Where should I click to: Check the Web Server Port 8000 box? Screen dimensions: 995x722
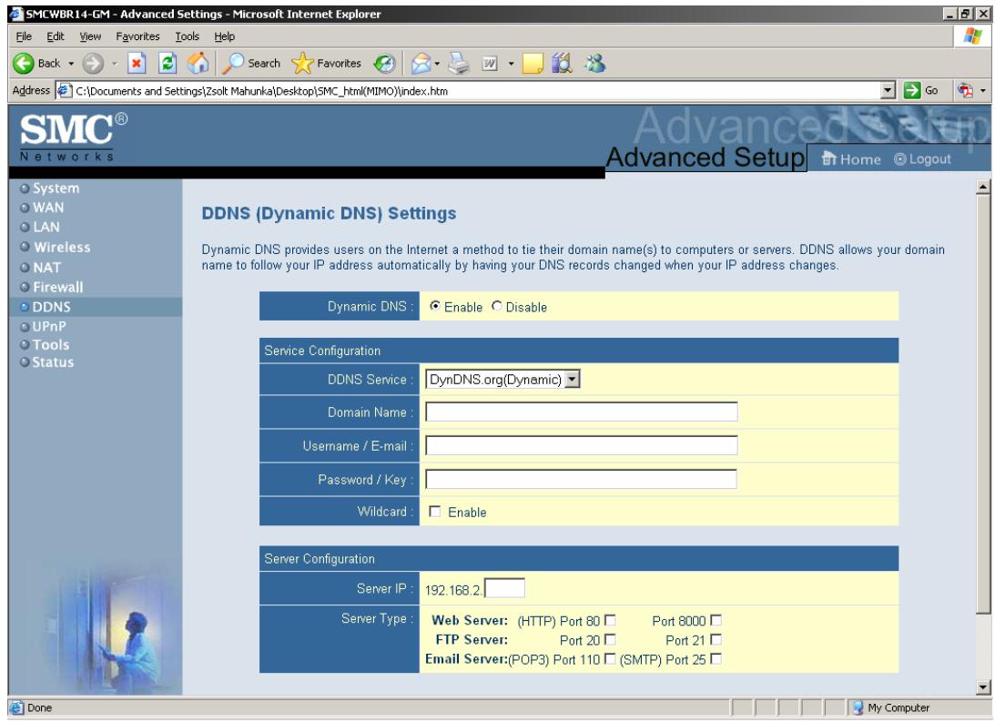[716, 620]
